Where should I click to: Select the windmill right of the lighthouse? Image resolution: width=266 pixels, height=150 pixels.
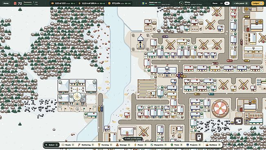170,45
